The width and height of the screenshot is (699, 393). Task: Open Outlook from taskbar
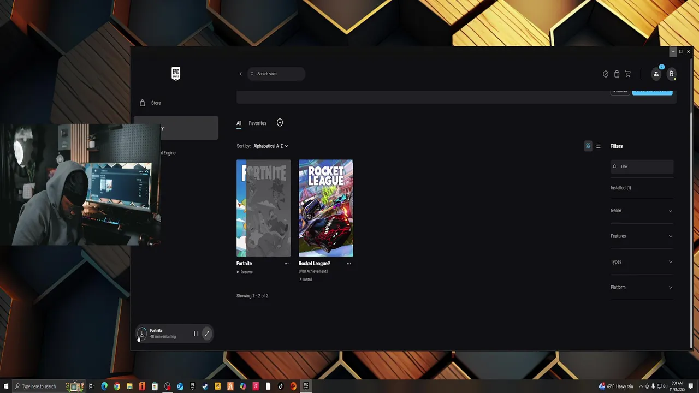coord(180,386)
